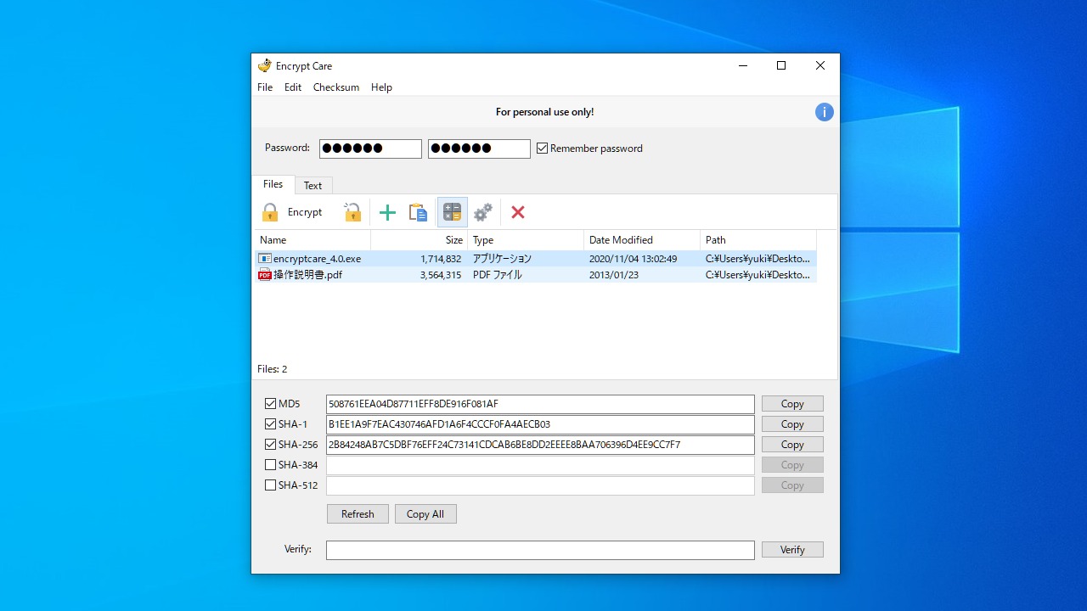Toggle the checksum calculator icon

[x=453, y=212]
